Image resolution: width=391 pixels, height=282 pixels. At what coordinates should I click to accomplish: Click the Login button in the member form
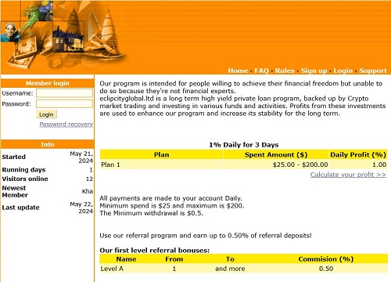[x=46, y=114]
